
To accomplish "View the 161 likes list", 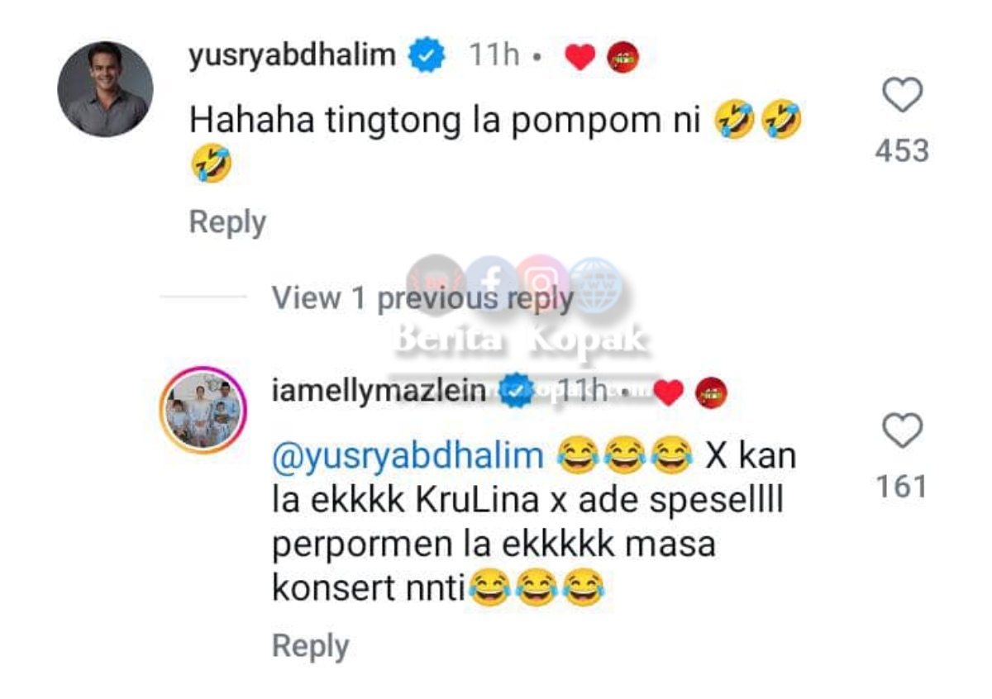I will [x=902, y=487].
